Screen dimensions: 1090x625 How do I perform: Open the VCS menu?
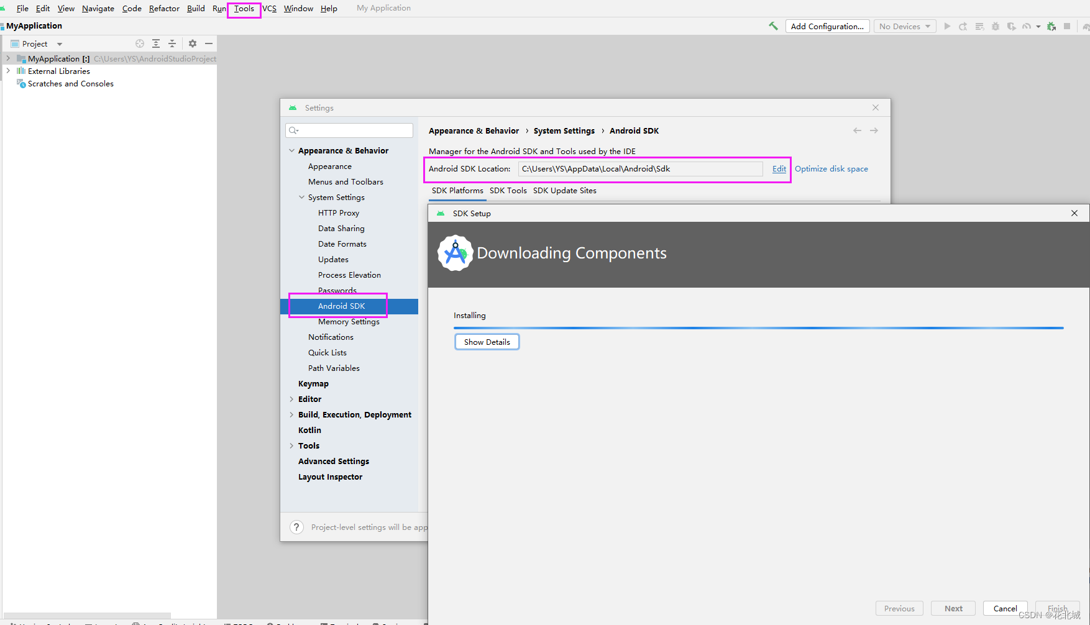coord(269,8)
